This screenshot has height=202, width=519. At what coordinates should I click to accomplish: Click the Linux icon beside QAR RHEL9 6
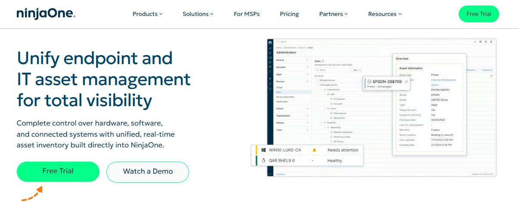click(x=263, y=160)
